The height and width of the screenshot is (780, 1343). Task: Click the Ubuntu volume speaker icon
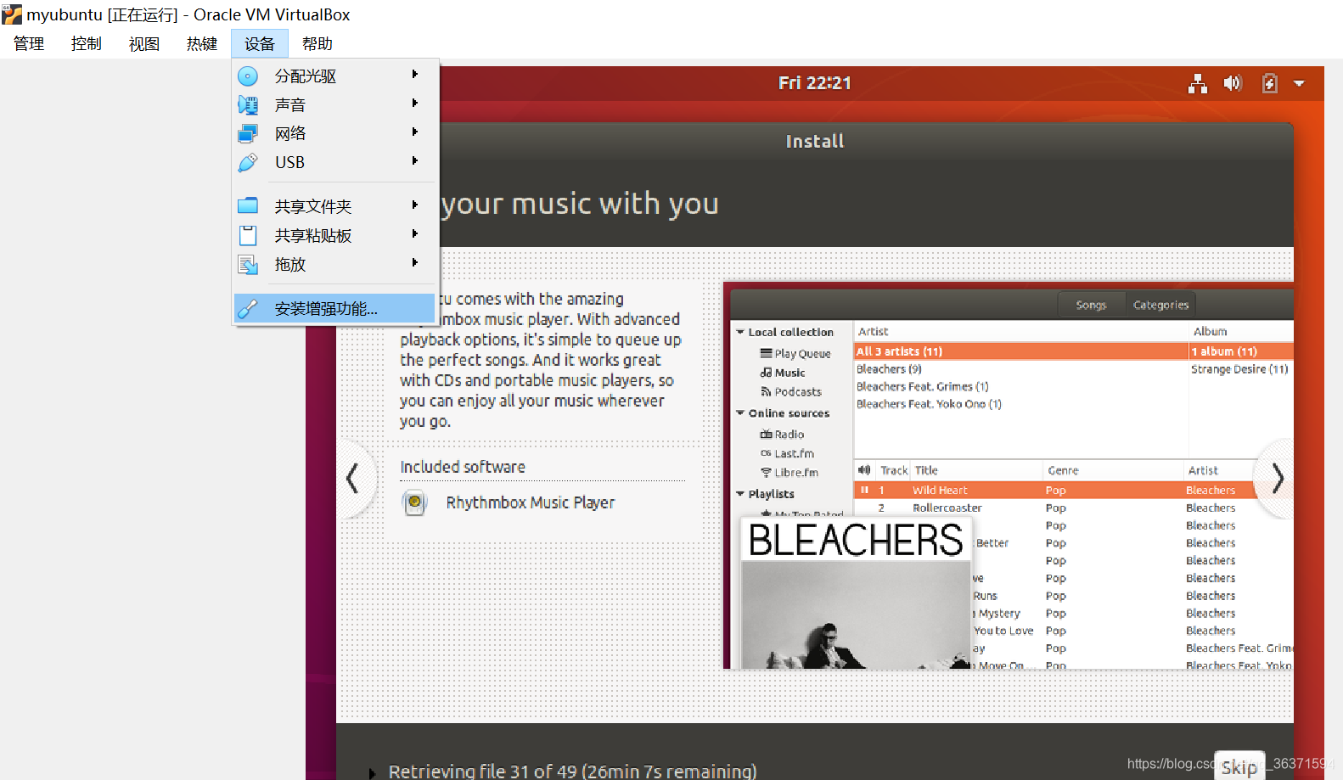click(x=1233, y=83)
